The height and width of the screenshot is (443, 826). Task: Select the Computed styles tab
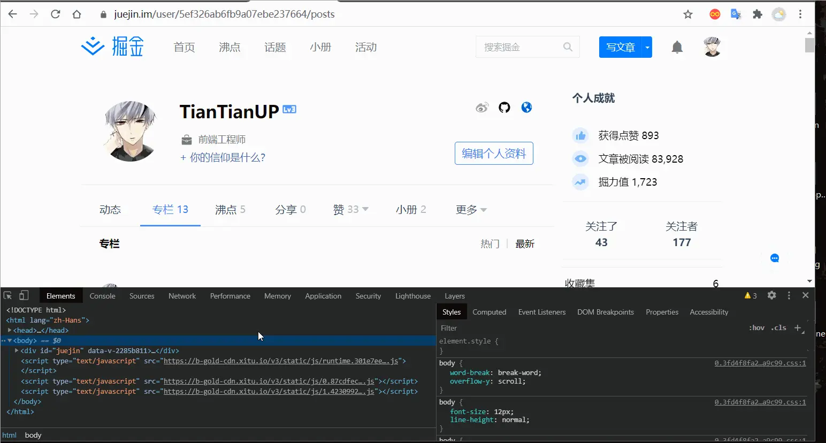click(489, 312)
